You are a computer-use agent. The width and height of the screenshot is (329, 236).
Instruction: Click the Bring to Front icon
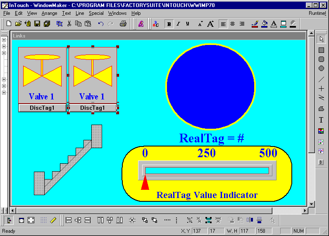click(155, 220)
